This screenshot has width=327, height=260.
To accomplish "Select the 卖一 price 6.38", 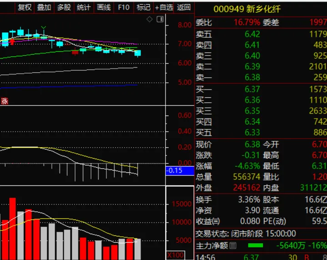I will (252, 78).
